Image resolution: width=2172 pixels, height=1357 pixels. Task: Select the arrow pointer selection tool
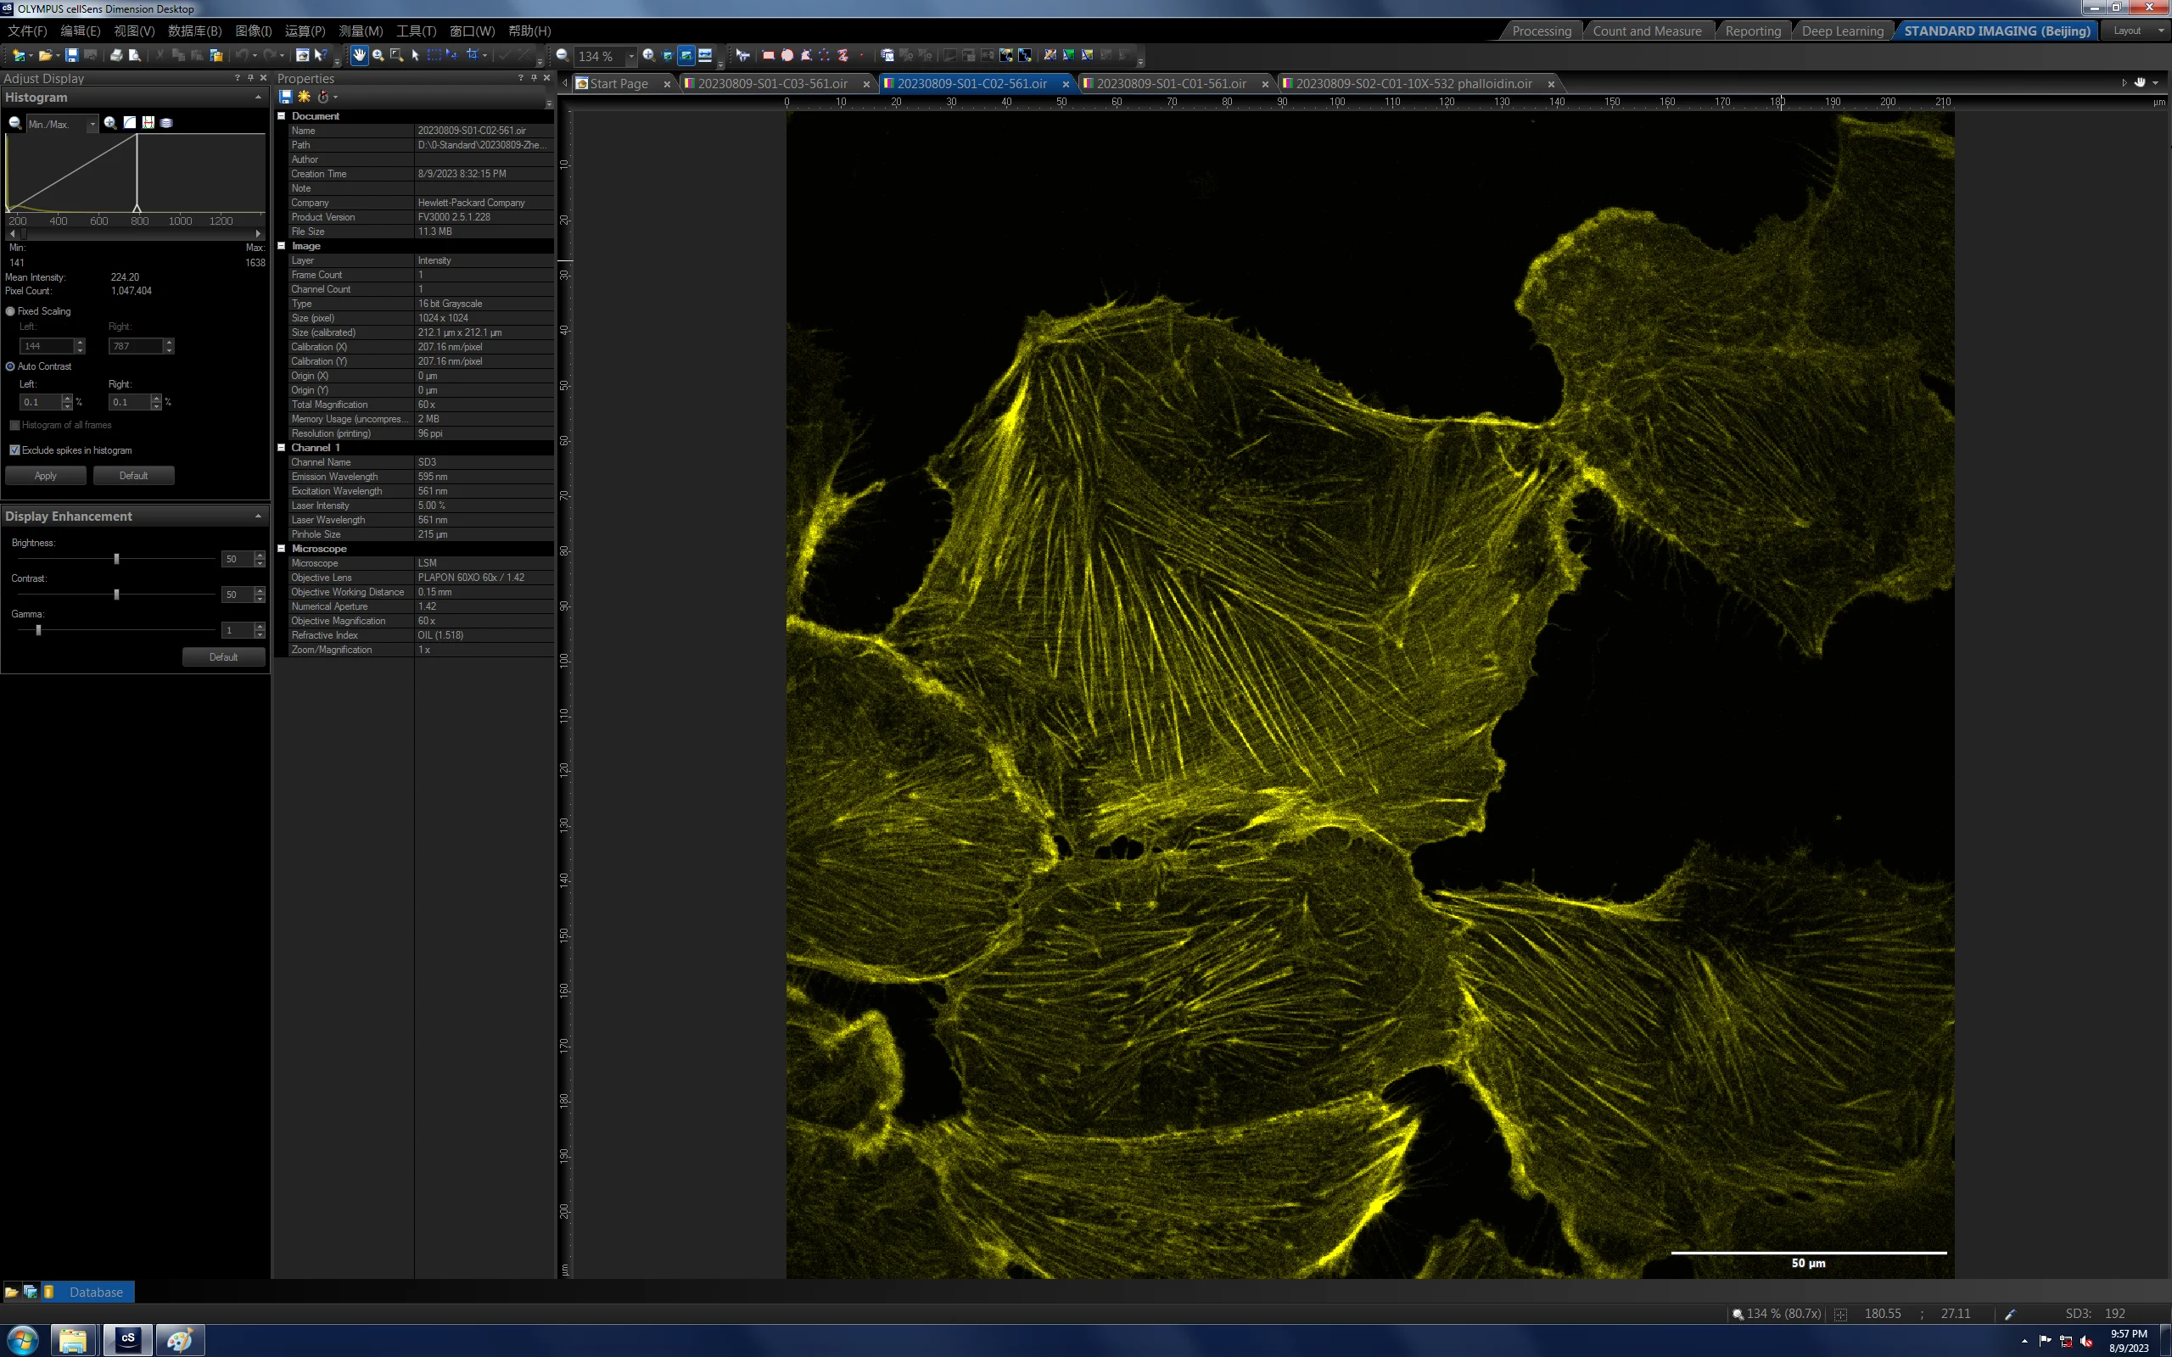click(415, 56)
